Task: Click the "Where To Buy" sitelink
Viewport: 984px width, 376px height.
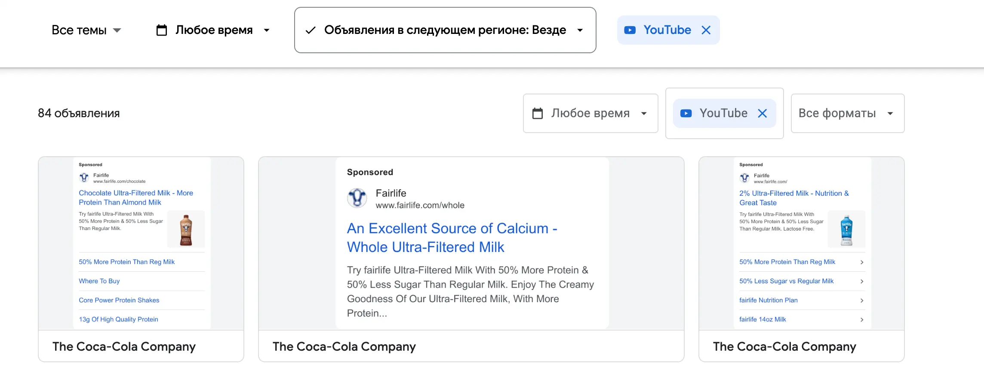Action: (99, 281)
